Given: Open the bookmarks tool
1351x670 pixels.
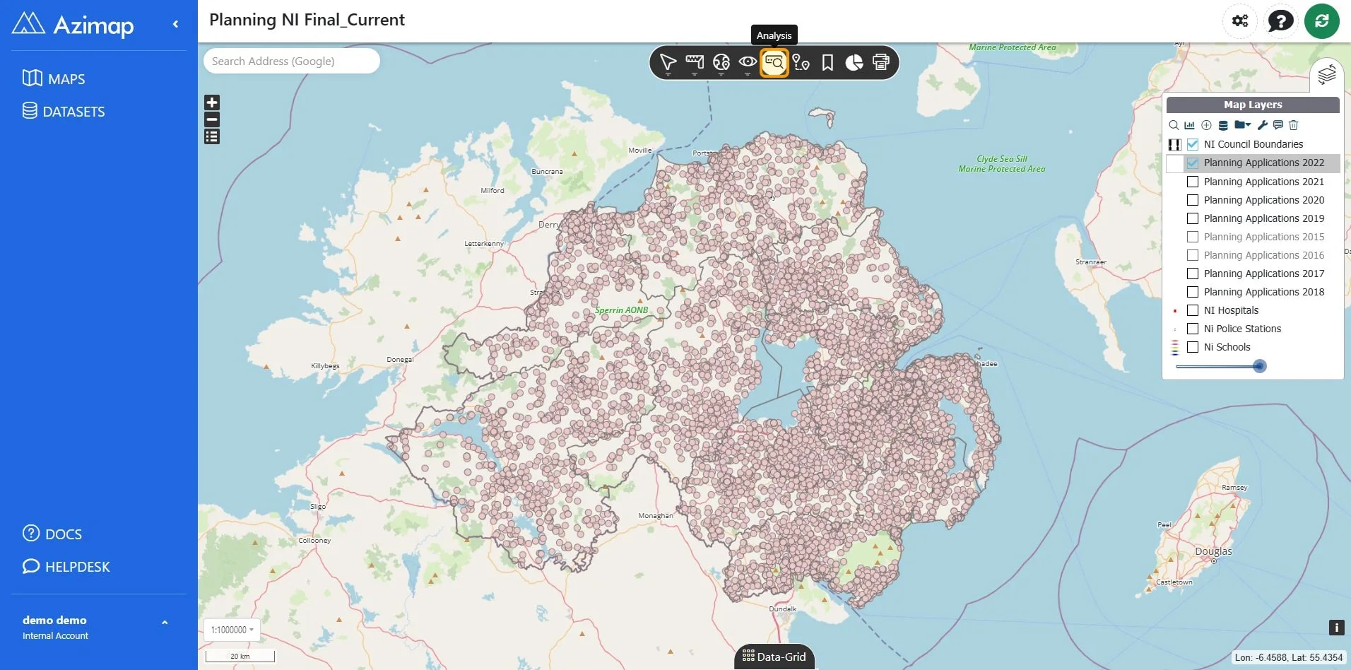Looking at the screenshot, I should 827,63.
